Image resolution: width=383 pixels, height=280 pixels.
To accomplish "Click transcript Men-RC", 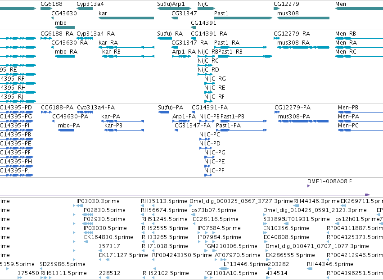I will (x=346, y=52).
